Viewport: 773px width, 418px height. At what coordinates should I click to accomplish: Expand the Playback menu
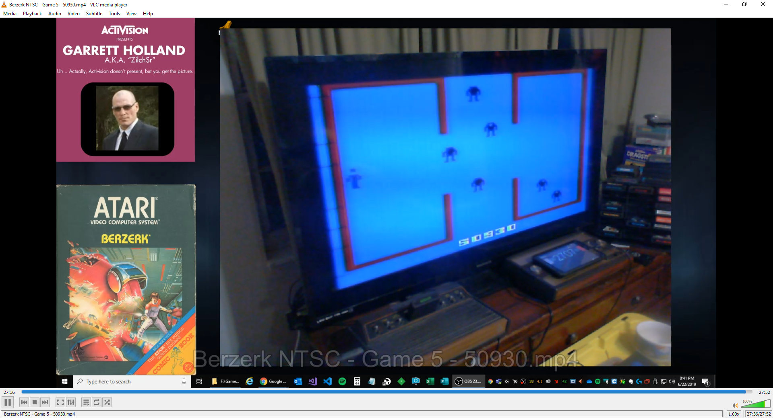coord(32,14)
